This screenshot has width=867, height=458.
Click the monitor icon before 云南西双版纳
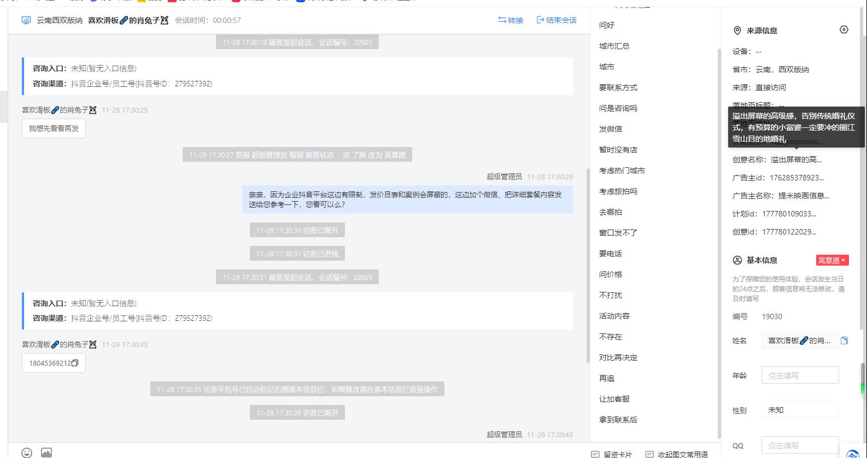coord(26,20)
